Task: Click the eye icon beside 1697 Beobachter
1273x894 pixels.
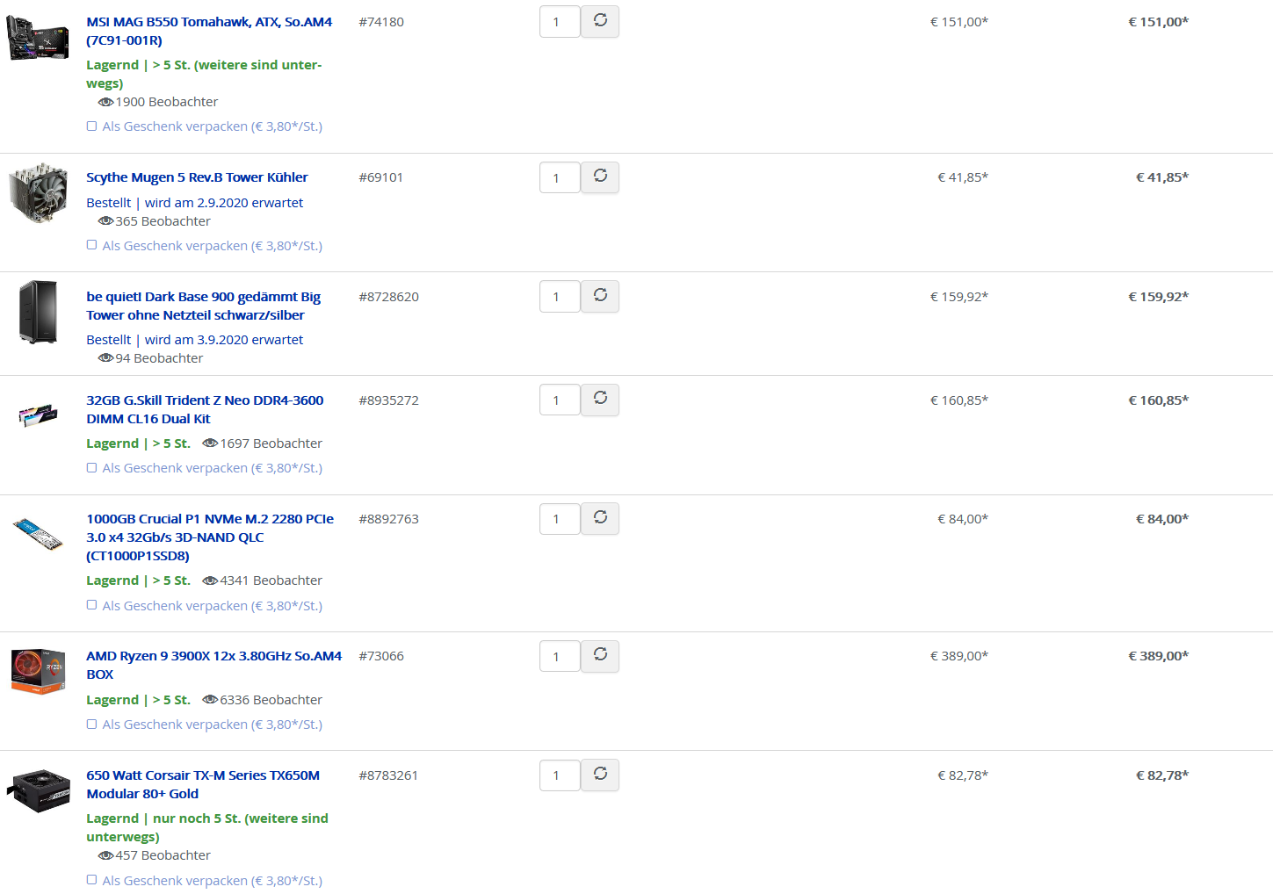Action: [210, 443]
